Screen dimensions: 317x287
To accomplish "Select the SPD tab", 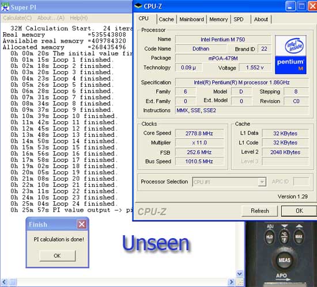I will pos(239,20).
